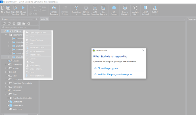This screenshot has width=196, height=115.
Task: Refresh the Project panel
Action: click(x=14, y=24)
